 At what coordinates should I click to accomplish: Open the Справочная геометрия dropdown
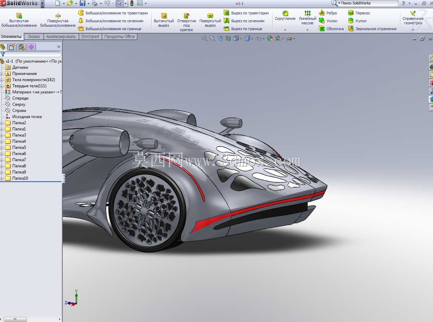point(413,30)
